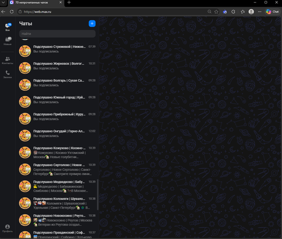Click avatar of Подслушано Стрежевой chat
282x239 pixels.
(x=25, y=51)
